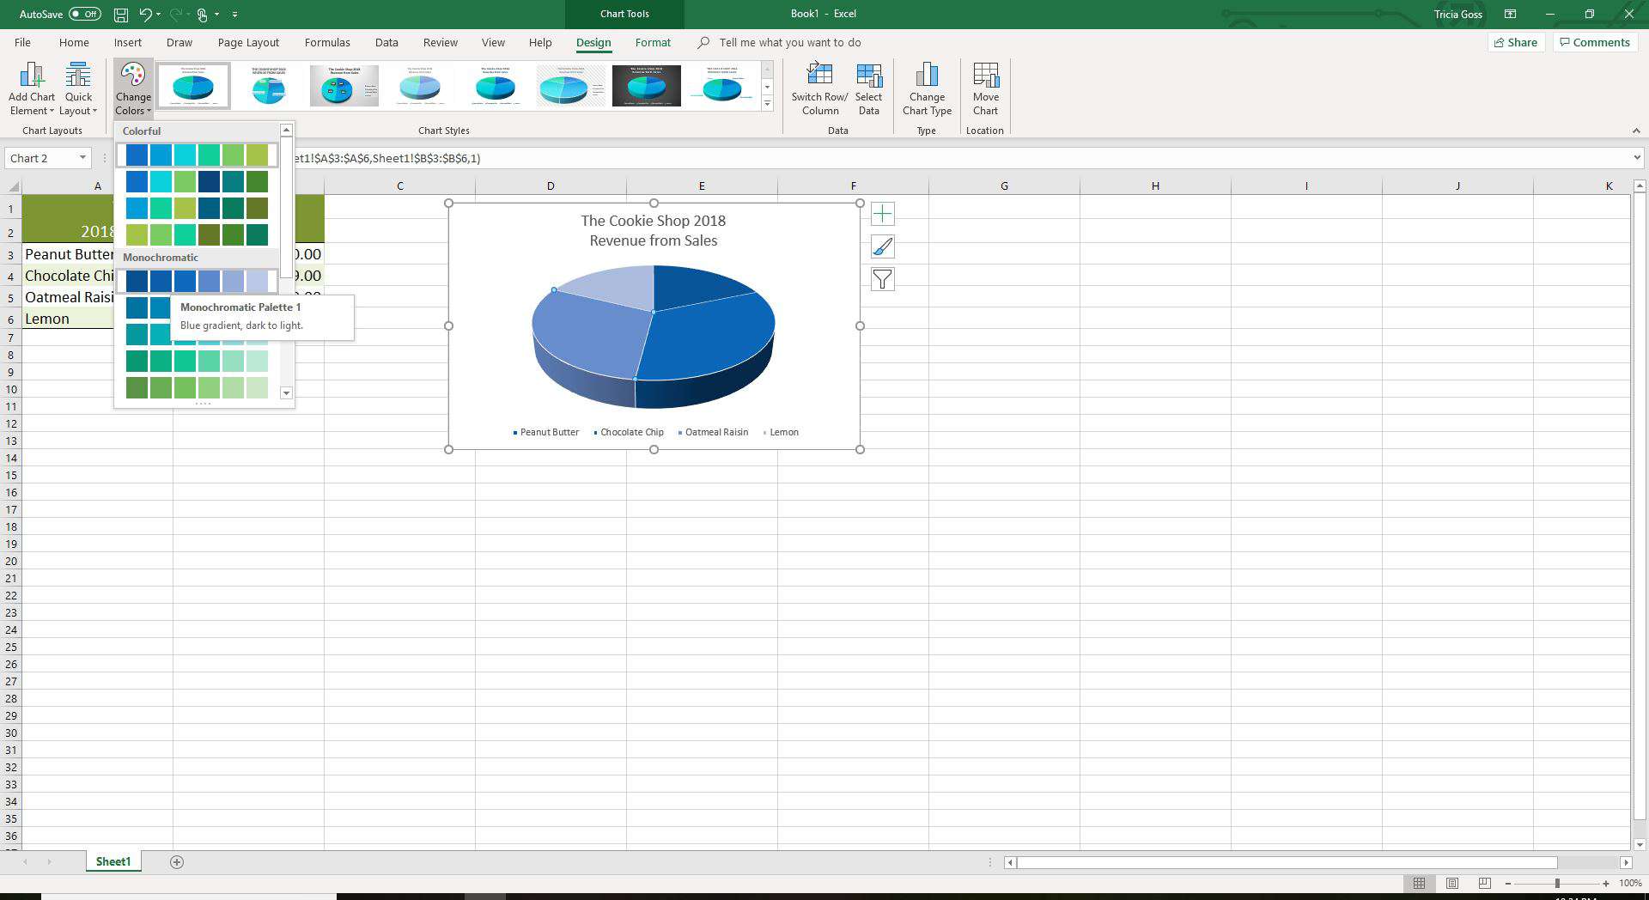This screenshot has height=900, width=1649.
Task: Add a new sheet with plus icon
Action: pyautogui.click(x=177, y=862)
